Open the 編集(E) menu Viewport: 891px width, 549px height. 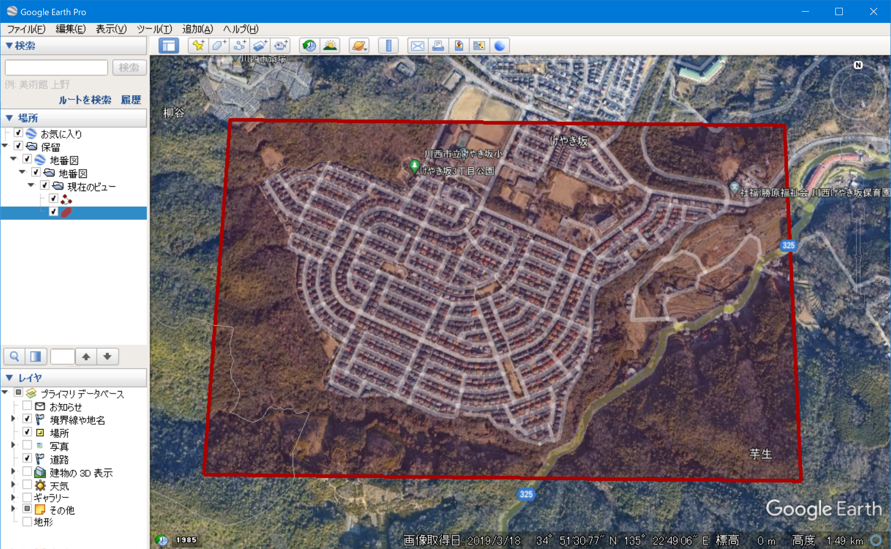[71, 29]
